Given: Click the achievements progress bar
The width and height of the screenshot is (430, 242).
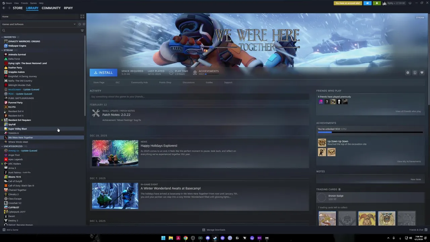Looking at the screenshot, I should point(370,132).
